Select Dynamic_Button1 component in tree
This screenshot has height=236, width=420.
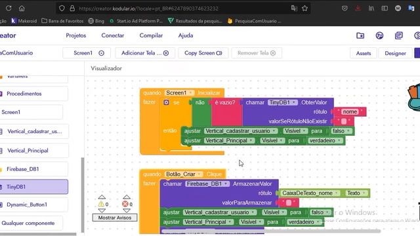[33, 205]
